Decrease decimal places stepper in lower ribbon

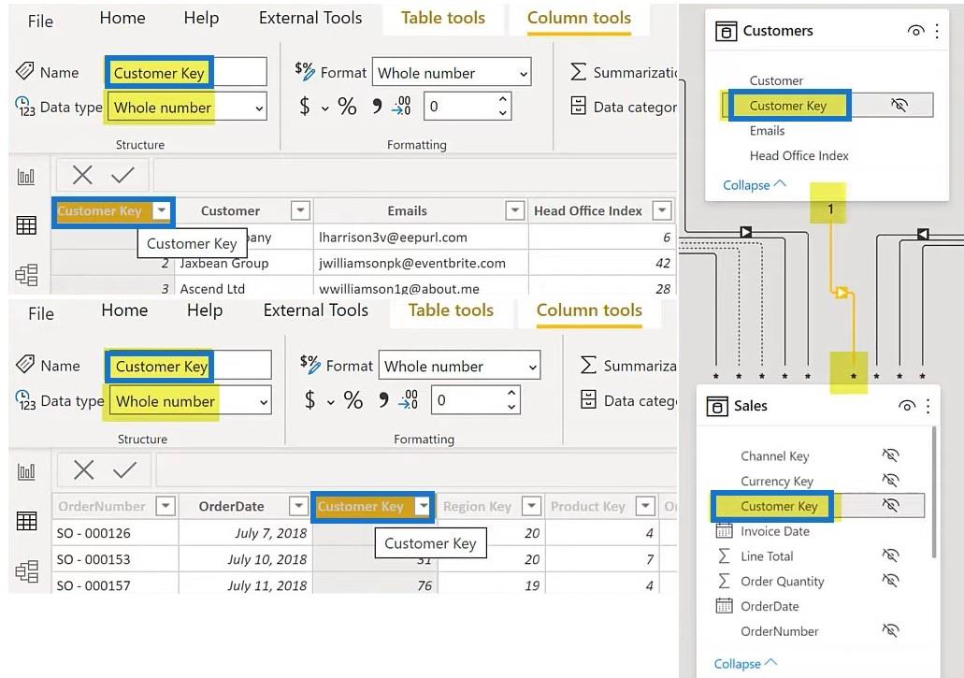click(x=511, y=408)
